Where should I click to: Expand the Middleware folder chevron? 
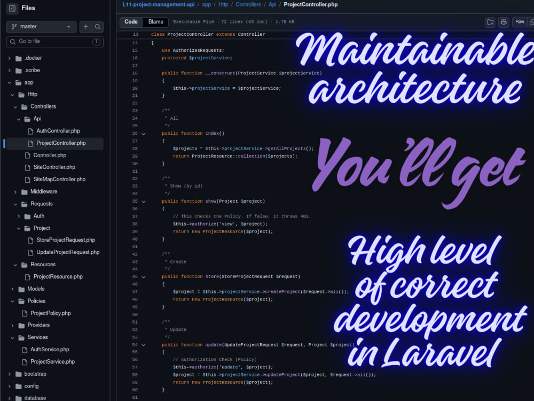point(15,192)
